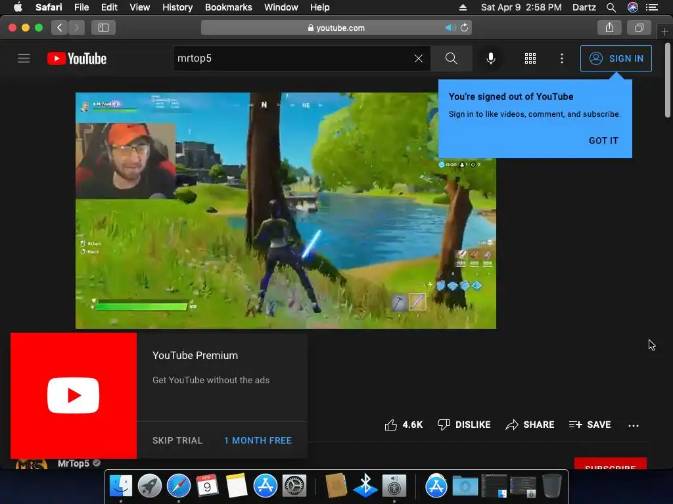Click the Fortnite video player

[x=286, y=211]
